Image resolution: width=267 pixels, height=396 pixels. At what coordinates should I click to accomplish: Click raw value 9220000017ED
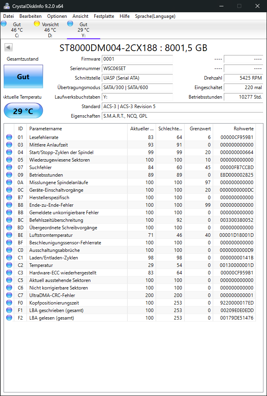pos(236,303)
